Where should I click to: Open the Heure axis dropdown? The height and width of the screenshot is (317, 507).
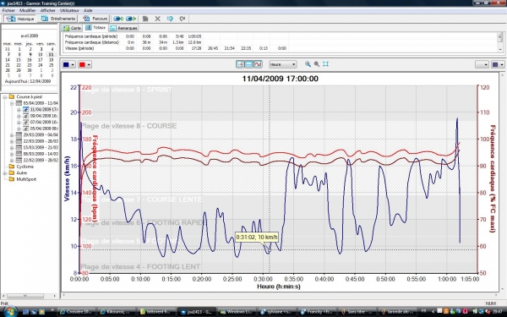282,64
